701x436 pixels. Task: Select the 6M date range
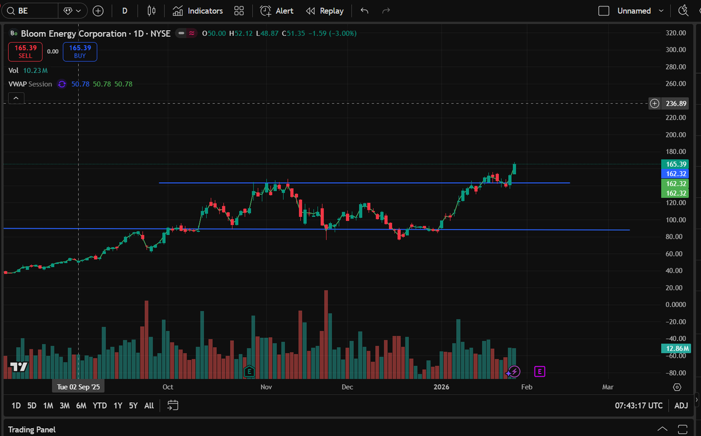pyautogui.click(x=81, y=405)
